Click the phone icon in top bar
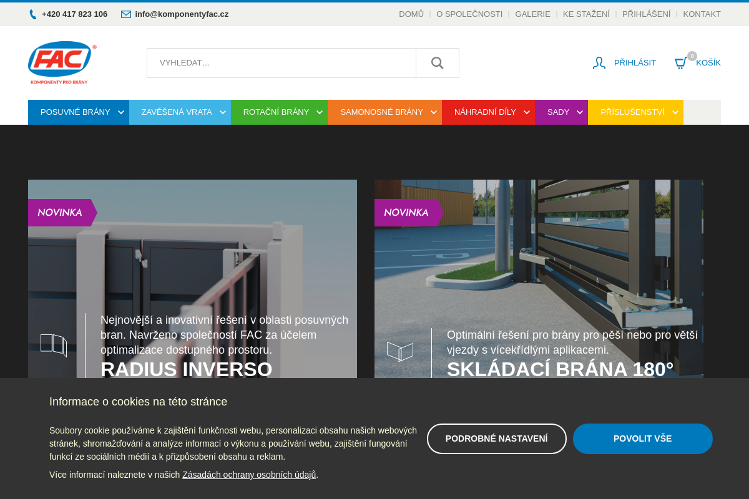749x499 pixels. [x=33, y=14]
